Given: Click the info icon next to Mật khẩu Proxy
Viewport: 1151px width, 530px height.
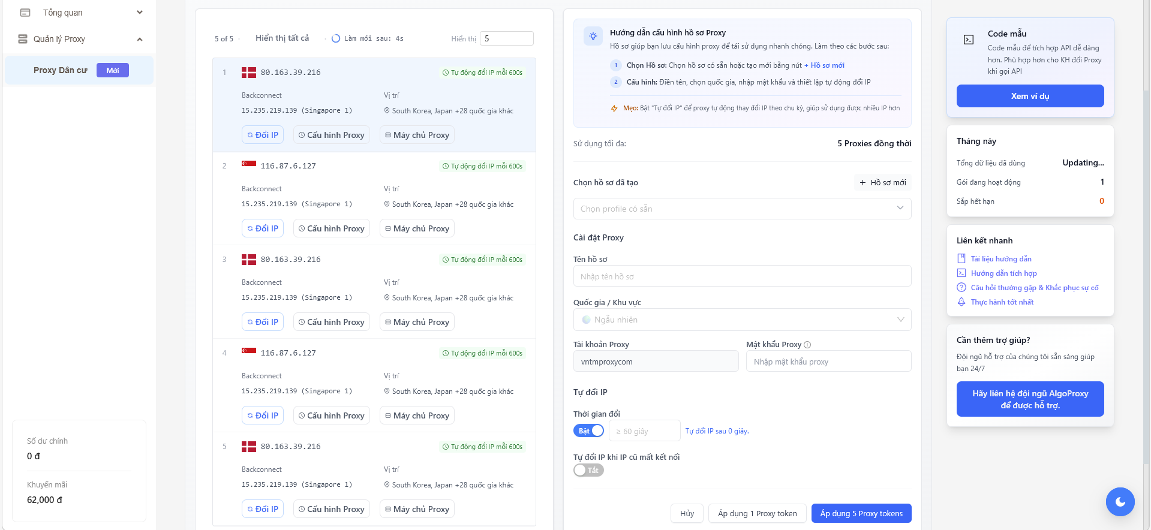Looking at the screenshot, I should 807,345.
